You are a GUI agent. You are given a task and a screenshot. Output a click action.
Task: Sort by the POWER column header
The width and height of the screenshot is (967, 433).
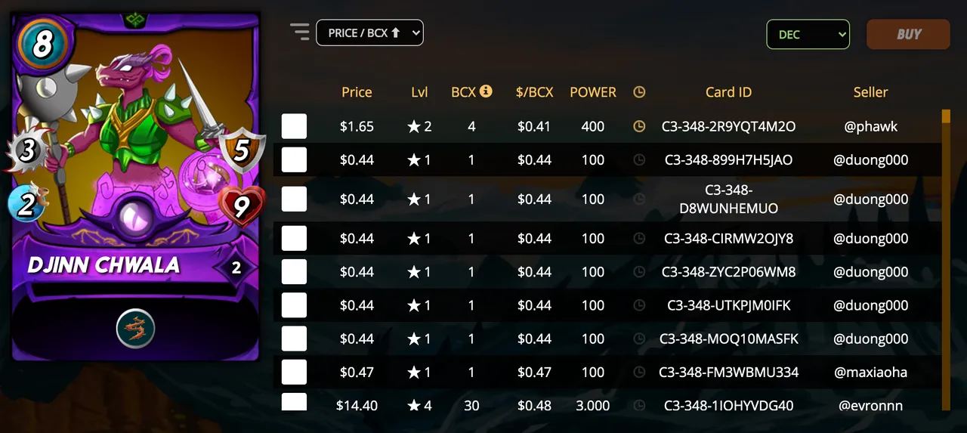(593, 92)
